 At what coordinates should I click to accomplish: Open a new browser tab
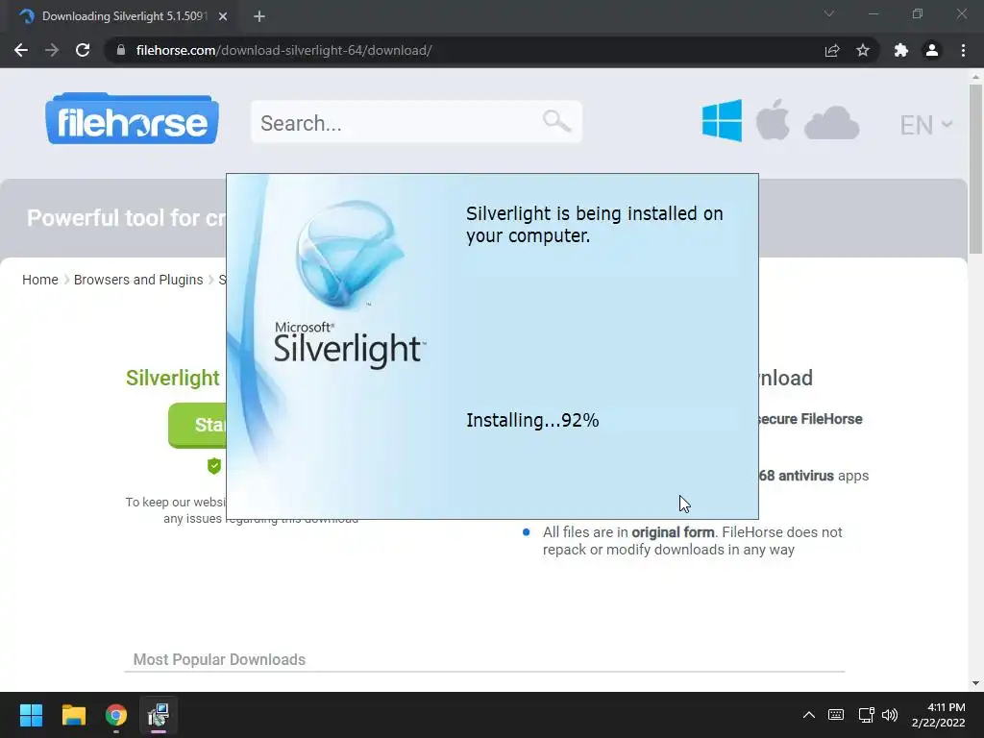[259, 16]
